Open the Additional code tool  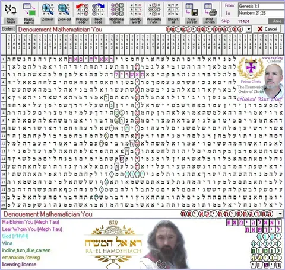pos(117,9)
